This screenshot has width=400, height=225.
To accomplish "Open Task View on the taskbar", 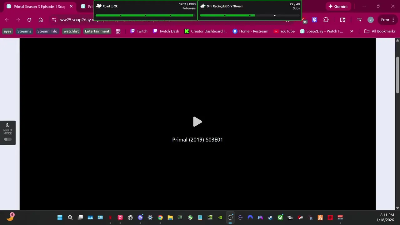I will [x=80, y=217].
